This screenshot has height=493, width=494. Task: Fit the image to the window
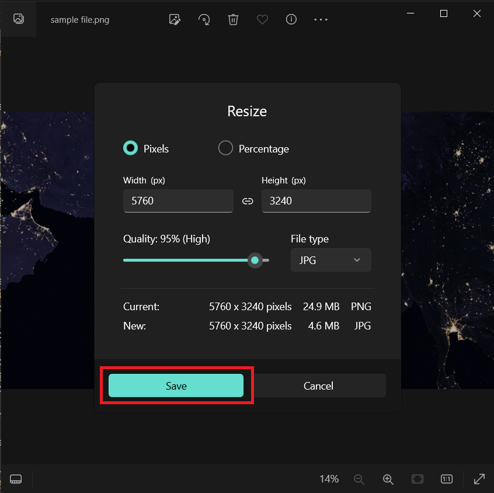pos(418,479)
